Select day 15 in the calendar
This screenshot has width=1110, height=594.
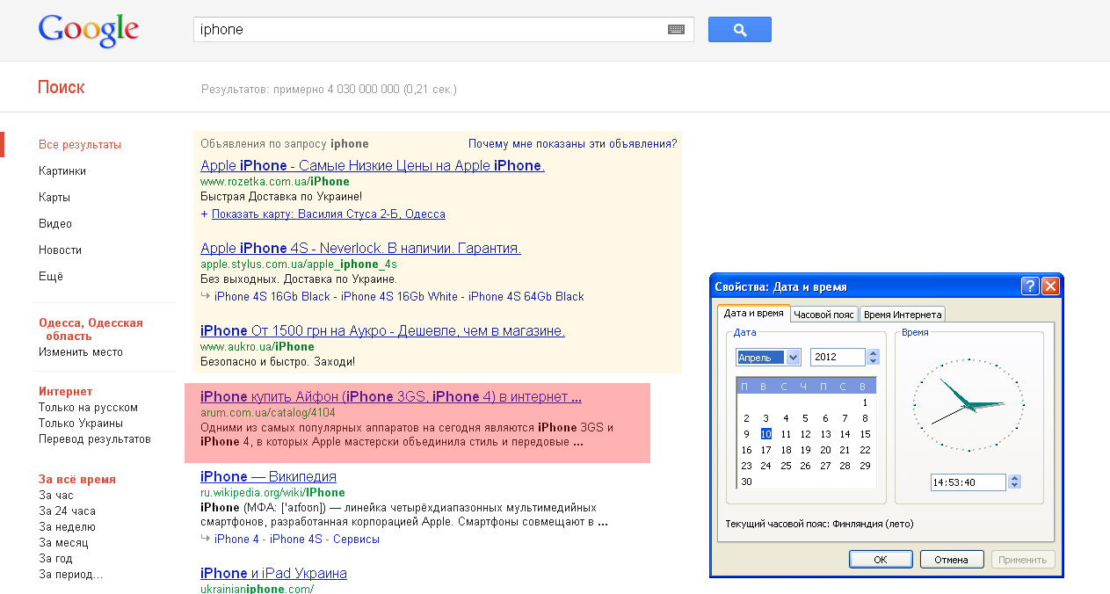coord(866,434)
